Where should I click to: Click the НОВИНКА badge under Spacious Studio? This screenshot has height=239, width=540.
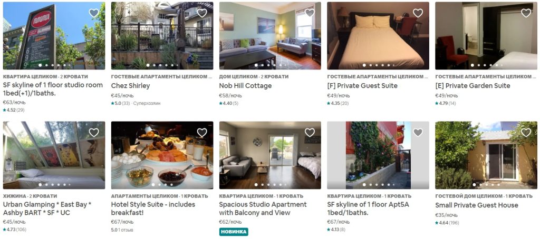(x=234, y=232)
